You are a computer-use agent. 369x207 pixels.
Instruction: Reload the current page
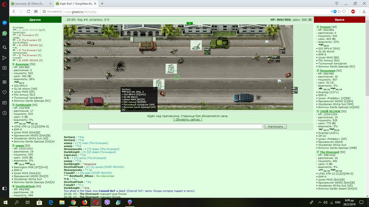coord(29,11)
